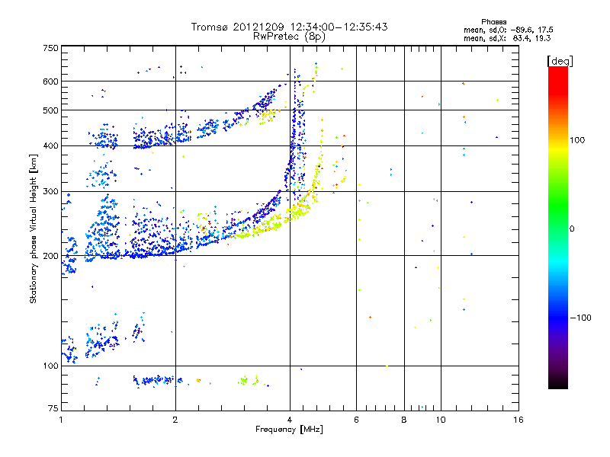The width and height of the screenshot is (610, 457).
Task: Click the y-axis tick label "200"
Action: click(50, 256)
